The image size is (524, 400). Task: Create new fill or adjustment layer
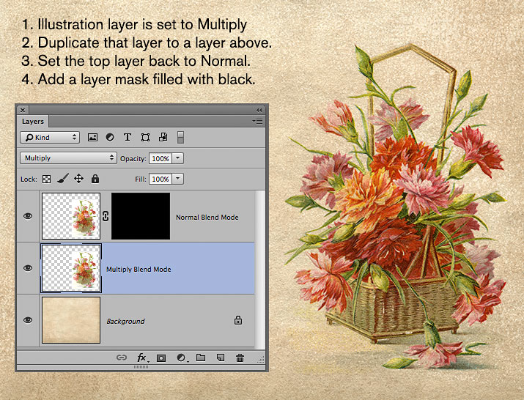pyautogui.click(x=182, y=358)
